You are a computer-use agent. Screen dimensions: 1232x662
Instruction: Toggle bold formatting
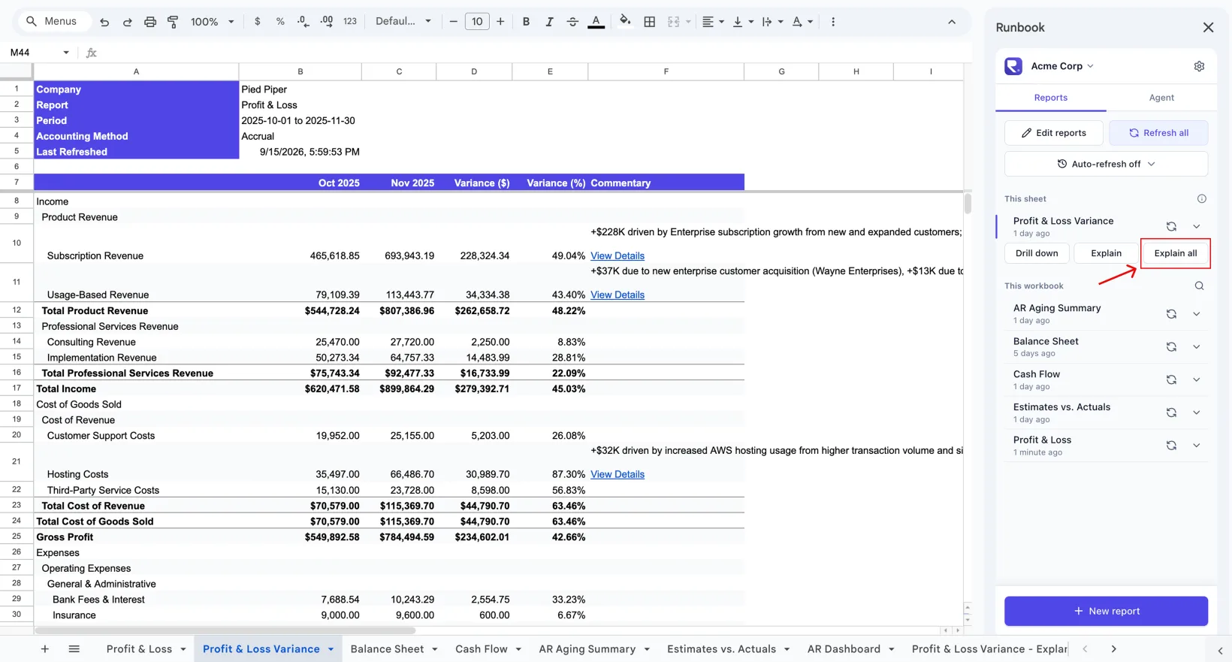tap(526, 22)
